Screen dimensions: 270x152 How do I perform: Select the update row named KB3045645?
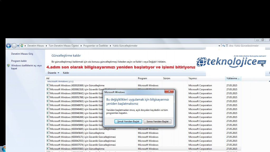(144, 133)
